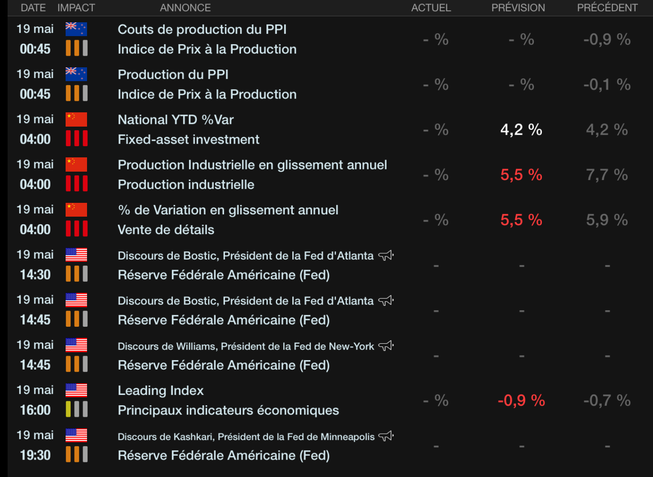The image size is (653, 477).
Task: Click the ANNONCE column header
Action: pos(185,8)
